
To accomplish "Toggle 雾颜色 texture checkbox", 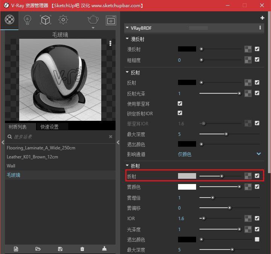I will [x=257, y=187].
